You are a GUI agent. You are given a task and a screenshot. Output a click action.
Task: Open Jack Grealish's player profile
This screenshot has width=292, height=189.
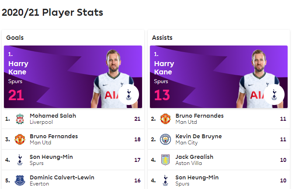[195, 157]
